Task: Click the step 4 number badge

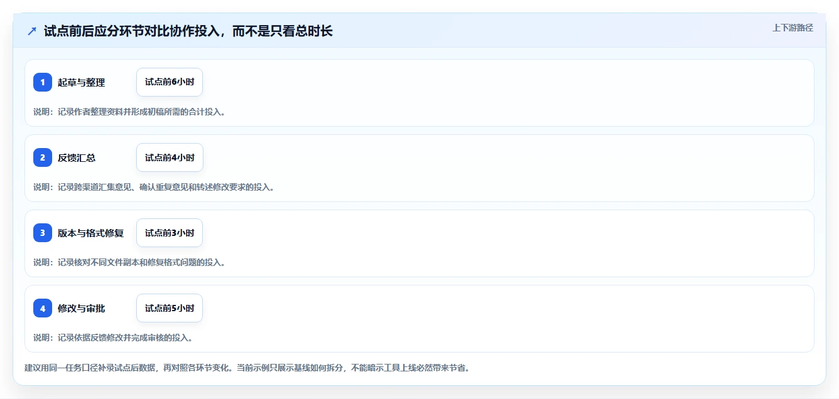Action: [43, 308]
